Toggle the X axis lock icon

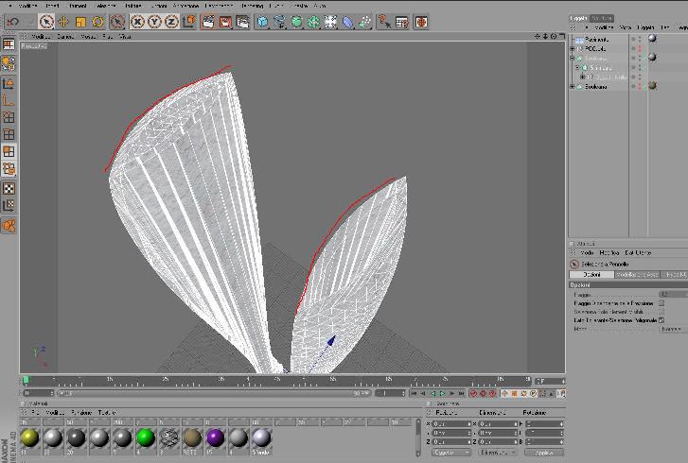[138, 22]
